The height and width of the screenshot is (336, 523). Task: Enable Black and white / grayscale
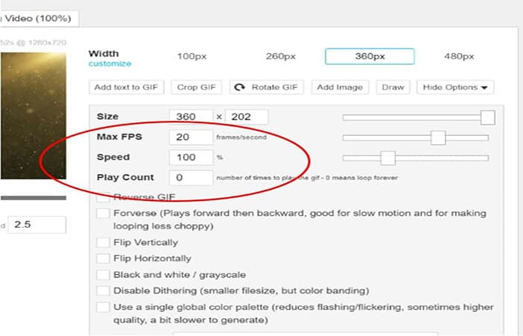coord(102,275)
